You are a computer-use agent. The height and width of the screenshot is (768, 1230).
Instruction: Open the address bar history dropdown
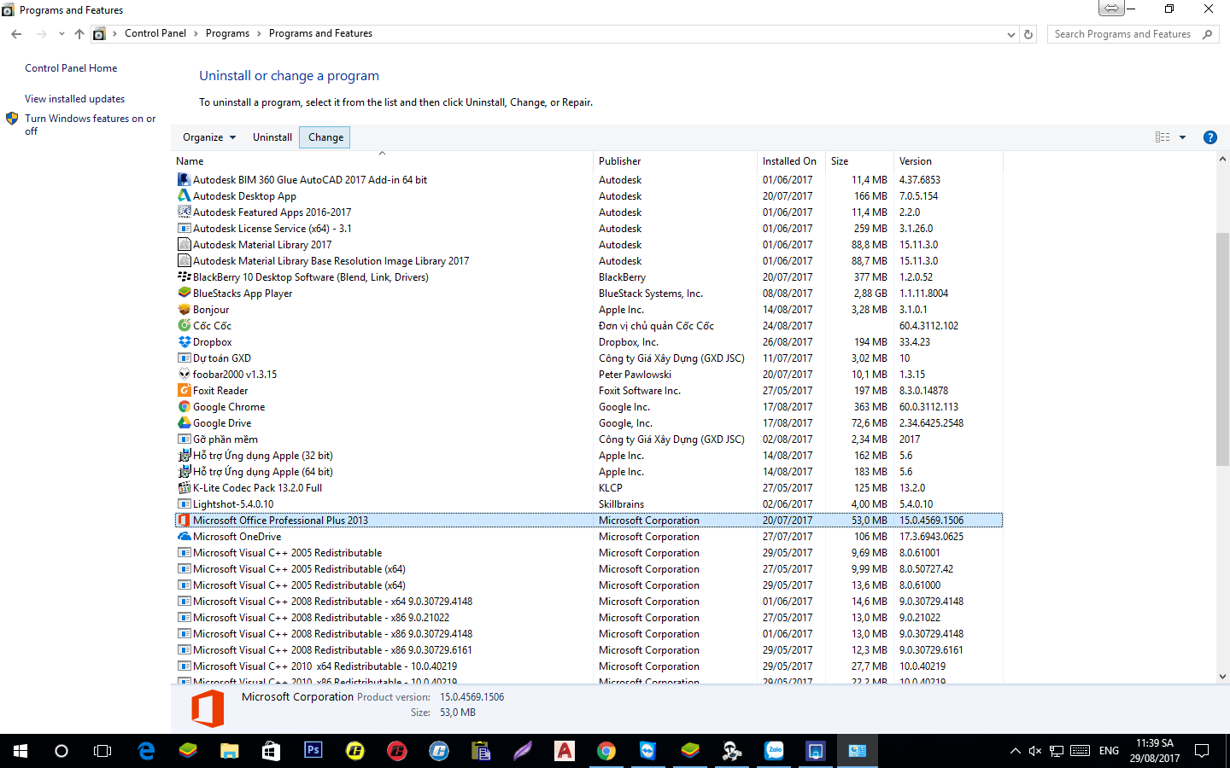[1011, 34]
